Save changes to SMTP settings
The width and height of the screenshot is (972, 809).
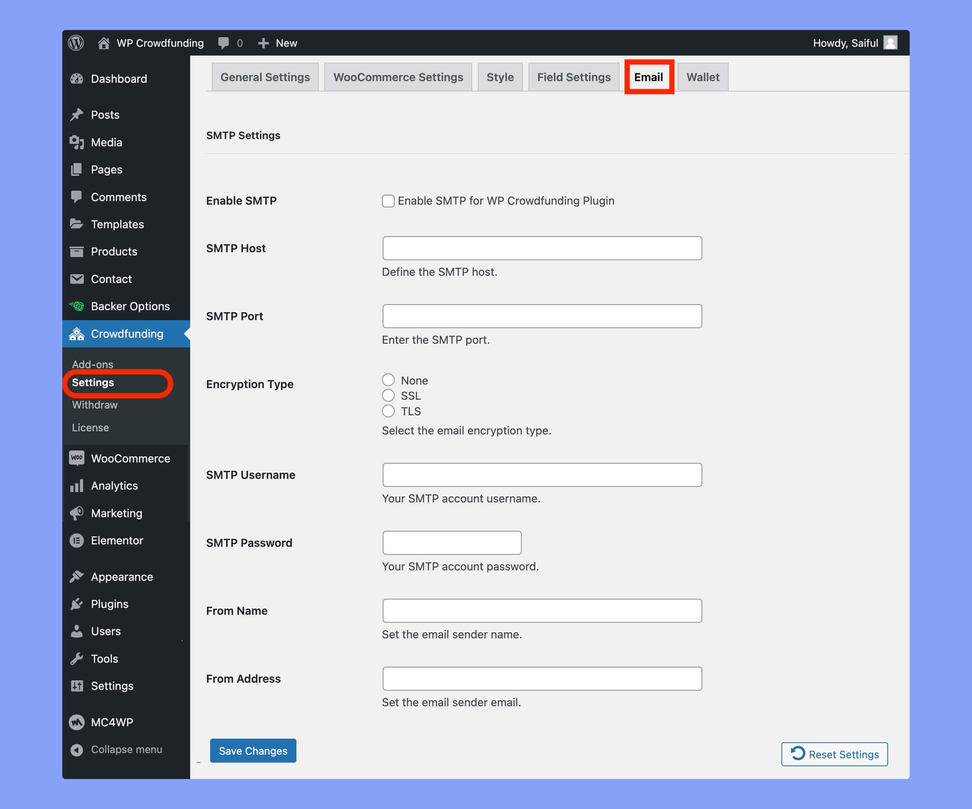[x=252, y=751]
